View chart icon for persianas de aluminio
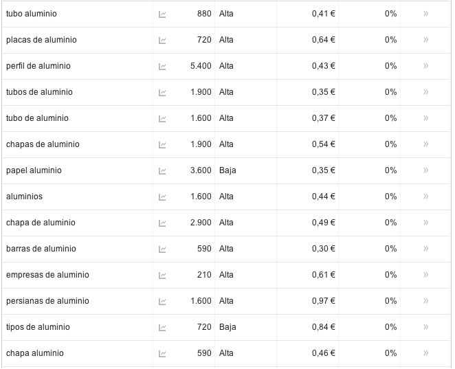455x369 pixels. pyautogui.click(x=162, y=301)
